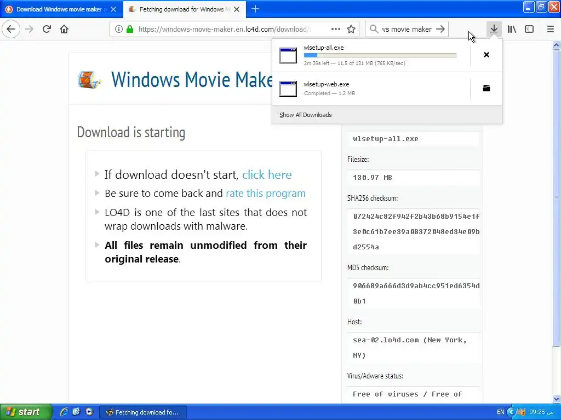
Task: Launch Windows Media Player from quick launch
Action: [89, 412]
